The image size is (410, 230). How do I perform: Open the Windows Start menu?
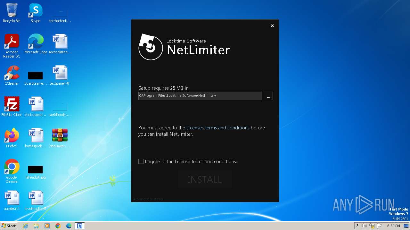pyautogui.click(x=9, y=226)
